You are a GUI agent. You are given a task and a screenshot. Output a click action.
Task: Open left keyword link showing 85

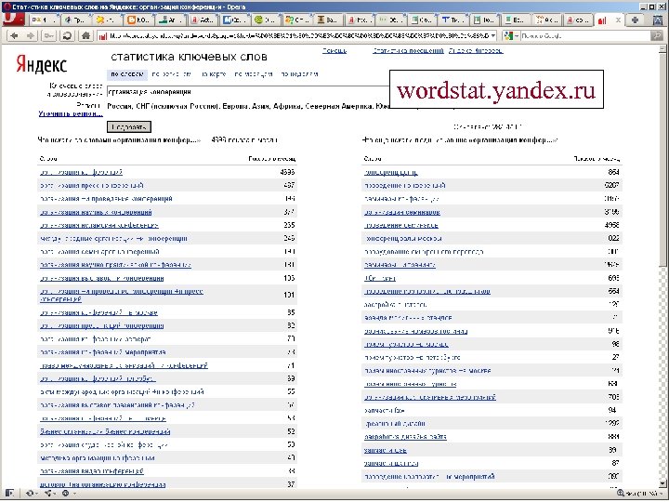coord(98,313)
